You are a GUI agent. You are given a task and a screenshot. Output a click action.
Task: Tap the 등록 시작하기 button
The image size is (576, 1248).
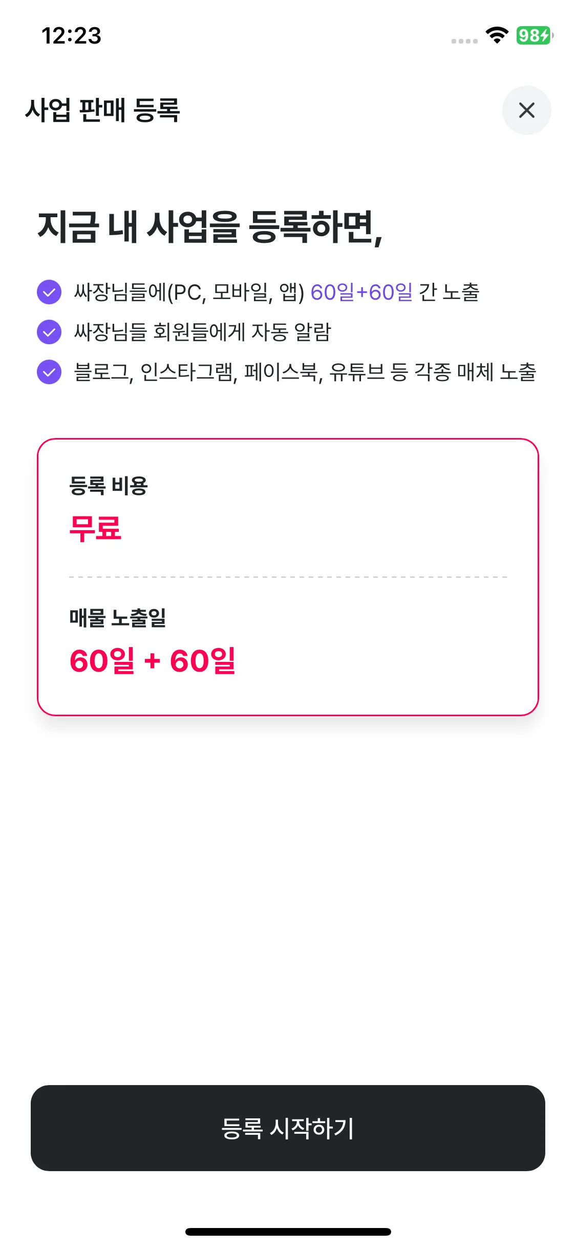[288, 1128]
